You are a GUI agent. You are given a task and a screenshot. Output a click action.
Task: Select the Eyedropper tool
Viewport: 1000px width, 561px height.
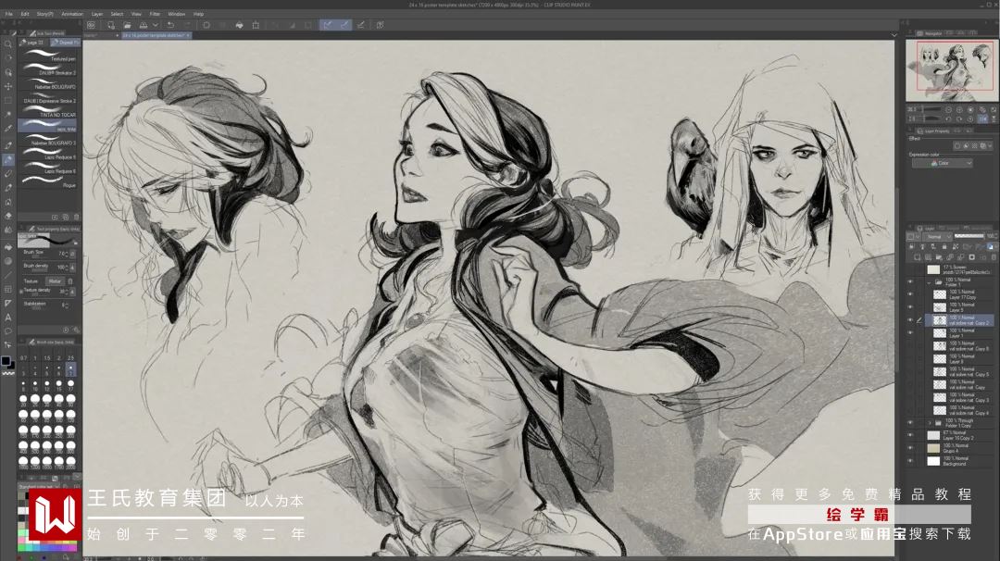(8, 128)
